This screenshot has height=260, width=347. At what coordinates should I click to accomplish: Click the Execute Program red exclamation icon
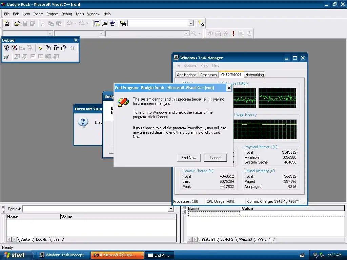(x=233, y=34)
